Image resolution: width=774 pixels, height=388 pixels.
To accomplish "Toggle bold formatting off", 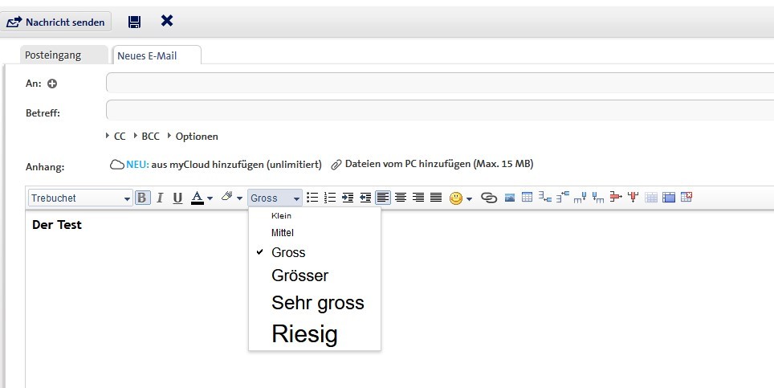I will pyautogui.click(x=142, y=198).
